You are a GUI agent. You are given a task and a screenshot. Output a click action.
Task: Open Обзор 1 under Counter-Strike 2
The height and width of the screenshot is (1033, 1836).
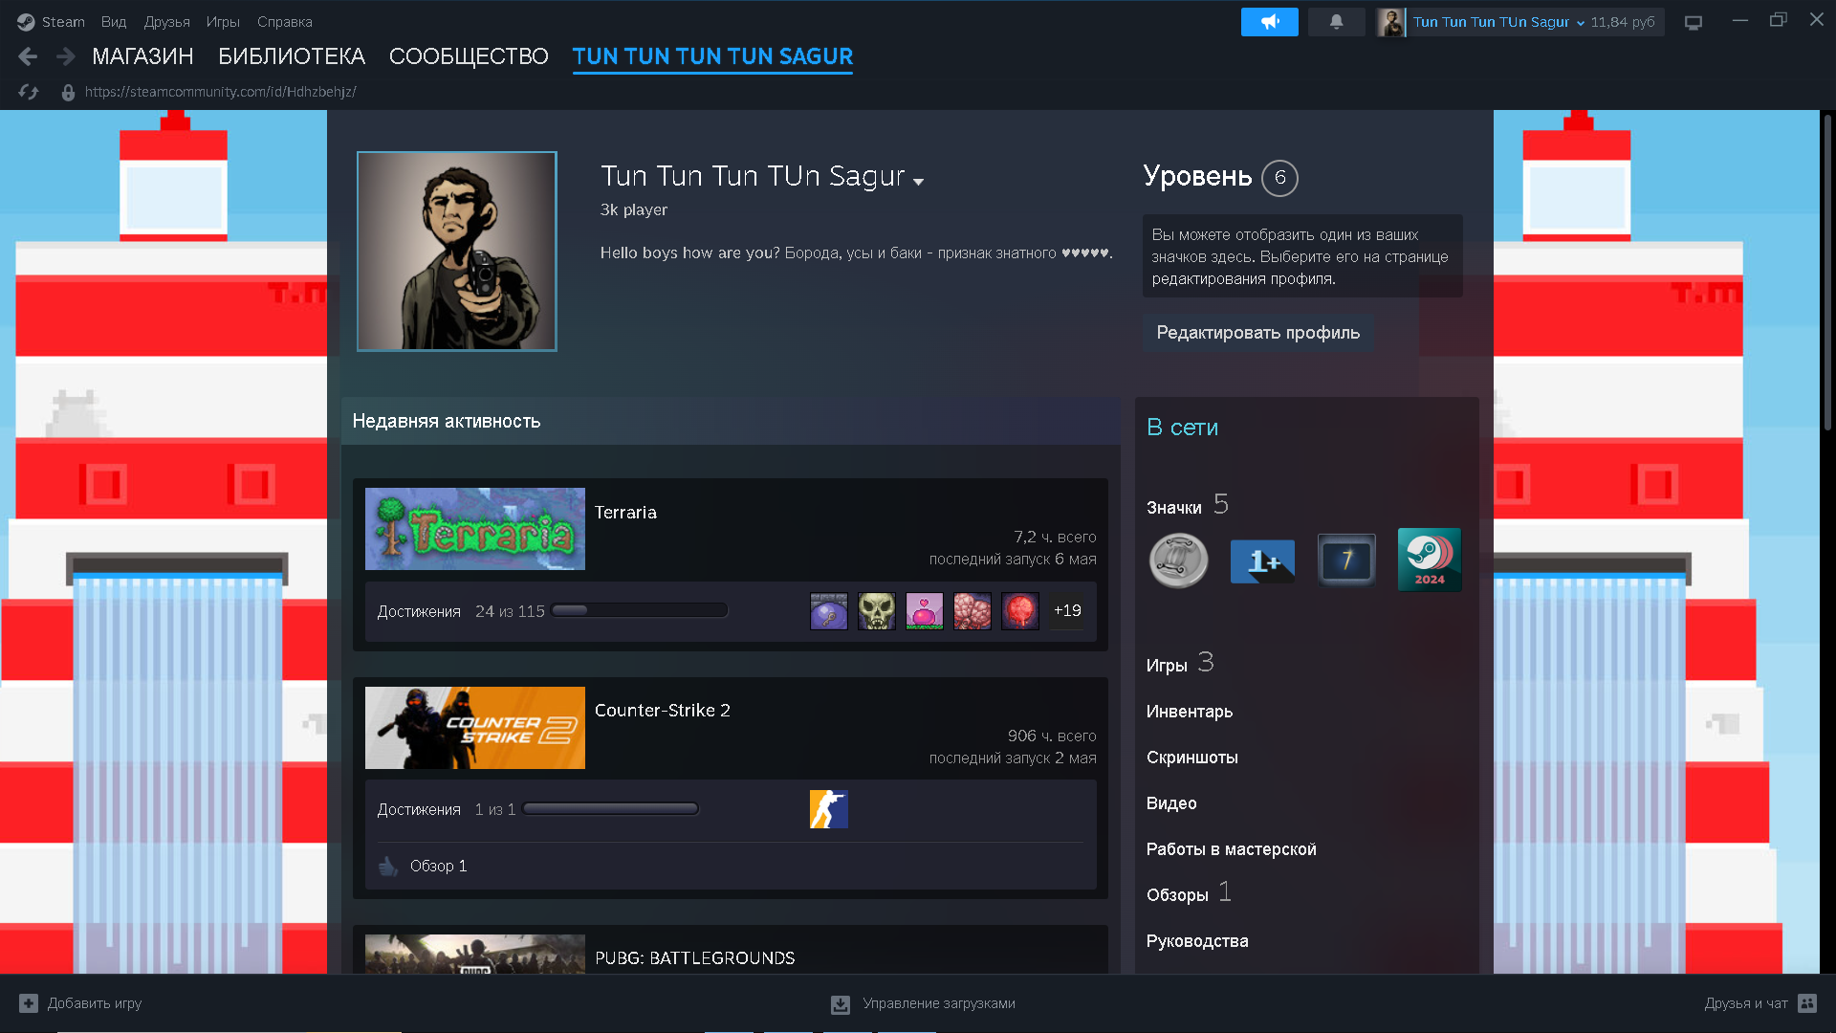(438, 866)
